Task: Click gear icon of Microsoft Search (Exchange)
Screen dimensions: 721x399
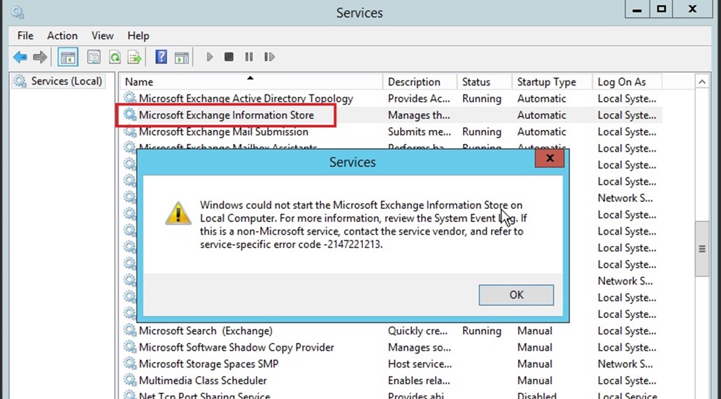Action: point(130,331)
